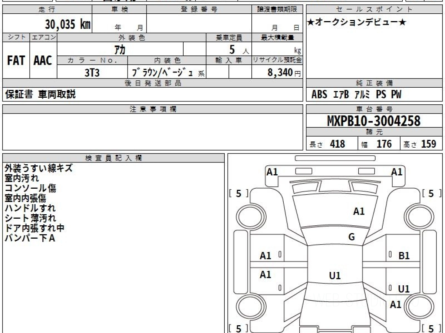The height and width of the screenshot is (333, 445).
Task: Click the 純正装備 header
Action: tap(375, 83)
